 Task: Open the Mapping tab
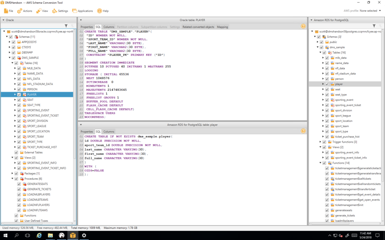click(x=222, y=27)
